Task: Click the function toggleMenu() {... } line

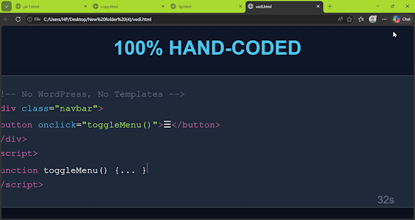Action: coord(73,170)
